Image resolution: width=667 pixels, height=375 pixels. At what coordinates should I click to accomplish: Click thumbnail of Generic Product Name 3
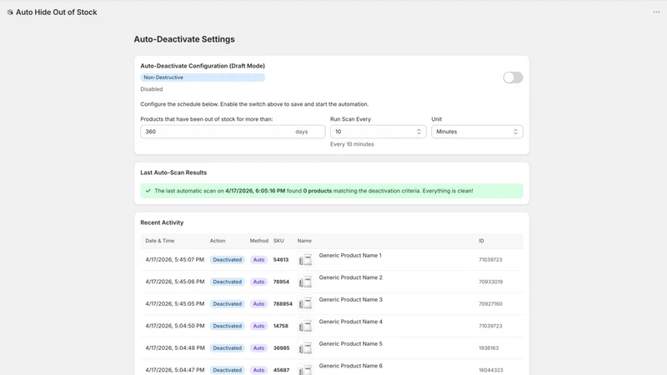point(305,304)
